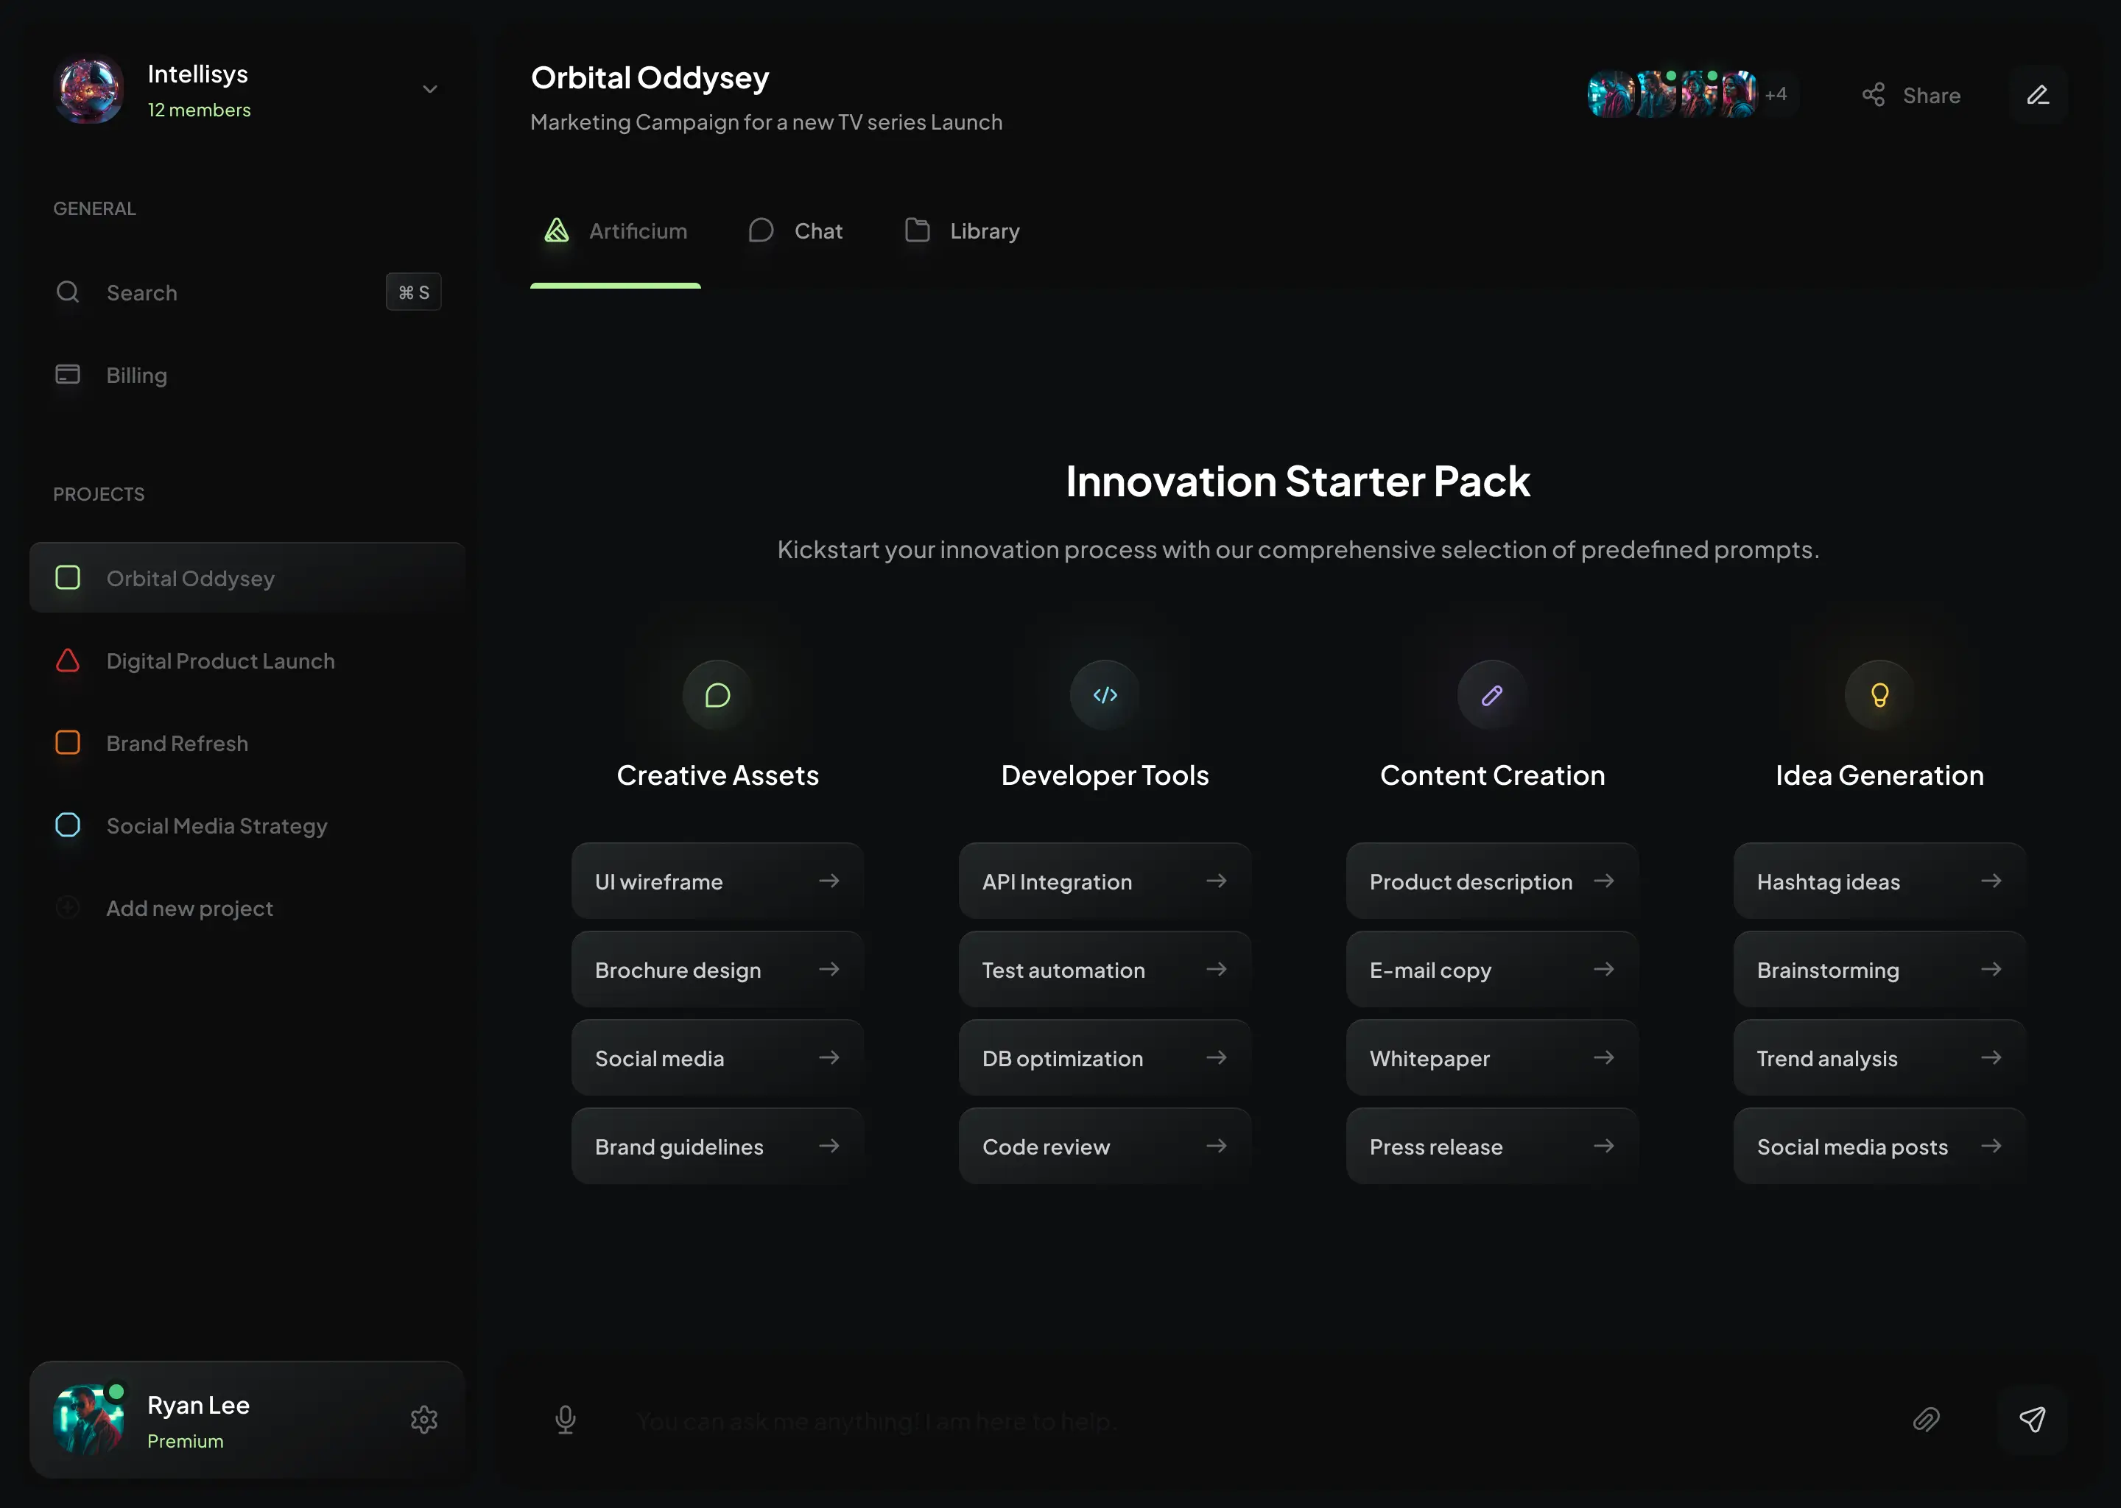Click the microphone voice input icon
This screenshot has height=1508, width=2121.
pos(565,1420)
